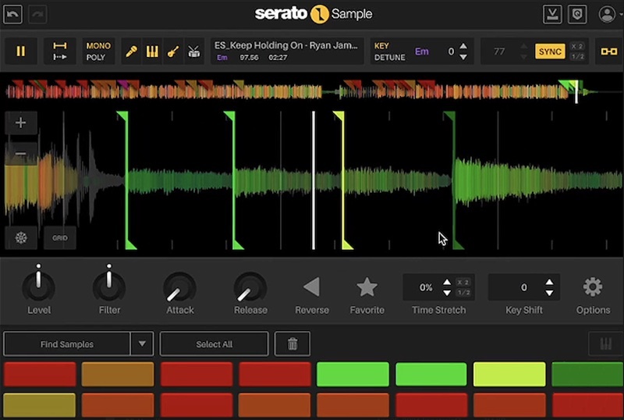
Task: Pause playback with the pause button
Action: coord(21,52)
